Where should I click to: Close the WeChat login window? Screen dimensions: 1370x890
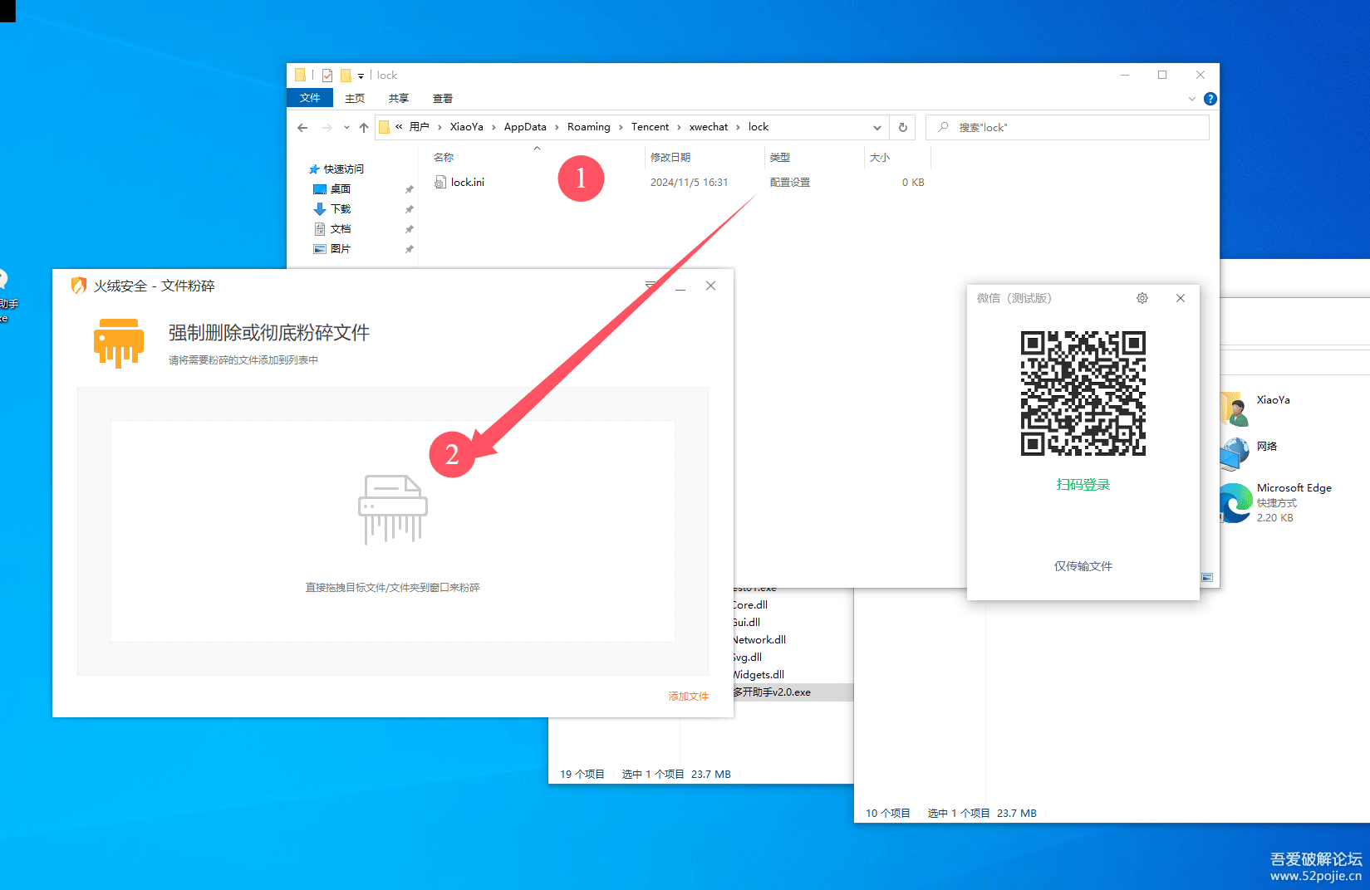point(1181,298)
